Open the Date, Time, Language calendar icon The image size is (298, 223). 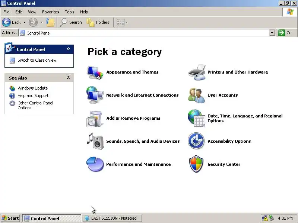pyautogui.click(x=197, y=118)
